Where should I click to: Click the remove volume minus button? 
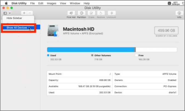click(30, 13)
